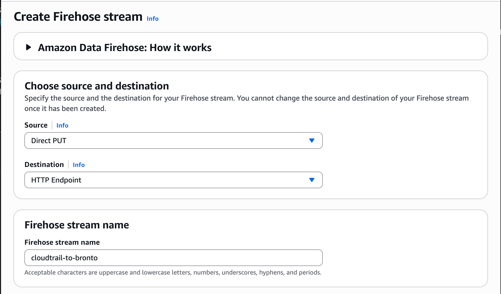Image resolution: width=501 pixels, height=294 pixels.
Task: Click Info link next to Source label
Action: (x=62, y=125)
